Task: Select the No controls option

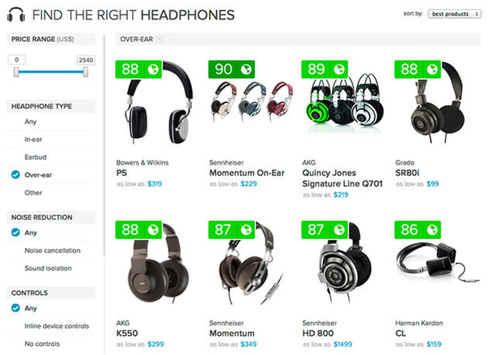Action: click(43, 344)
